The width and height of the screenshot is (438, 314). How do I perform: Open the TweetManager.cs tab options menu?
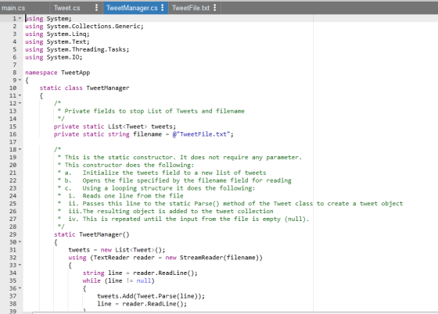tap(163, 8)
